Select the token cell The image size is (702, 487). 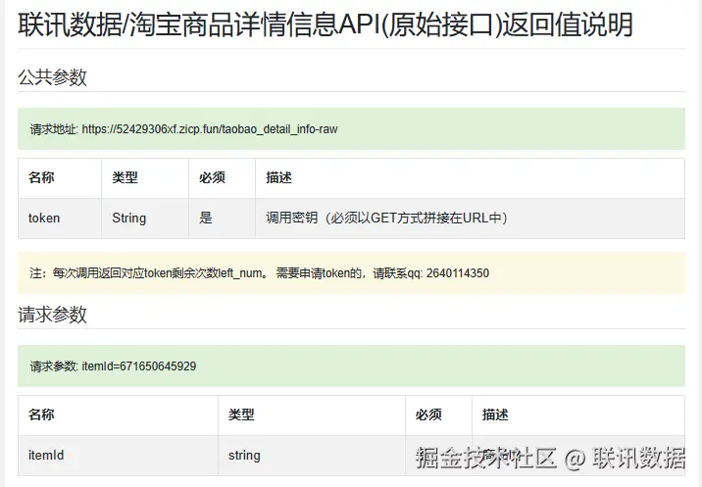(60, 219)
